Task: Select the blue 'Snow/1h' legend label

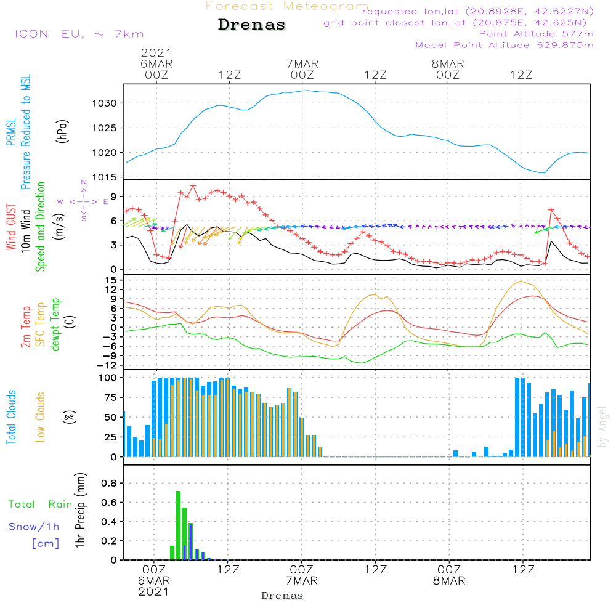Action: coord(34,527)
